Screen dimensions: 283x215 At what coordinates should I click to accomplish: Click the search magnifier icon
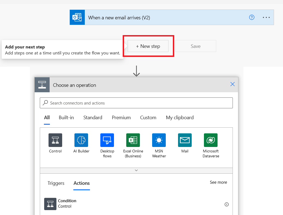point(45,103)
